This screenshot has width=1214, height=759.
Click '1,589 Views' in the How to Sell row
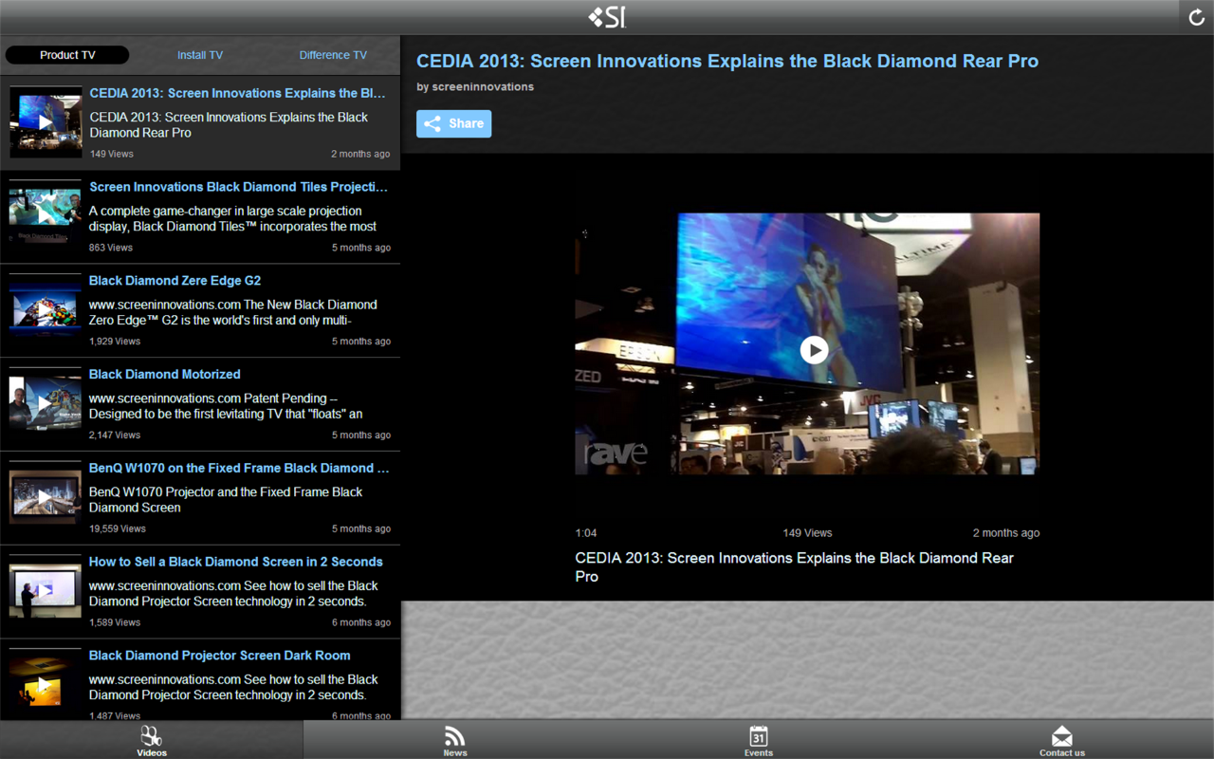[x=115, y=623]
